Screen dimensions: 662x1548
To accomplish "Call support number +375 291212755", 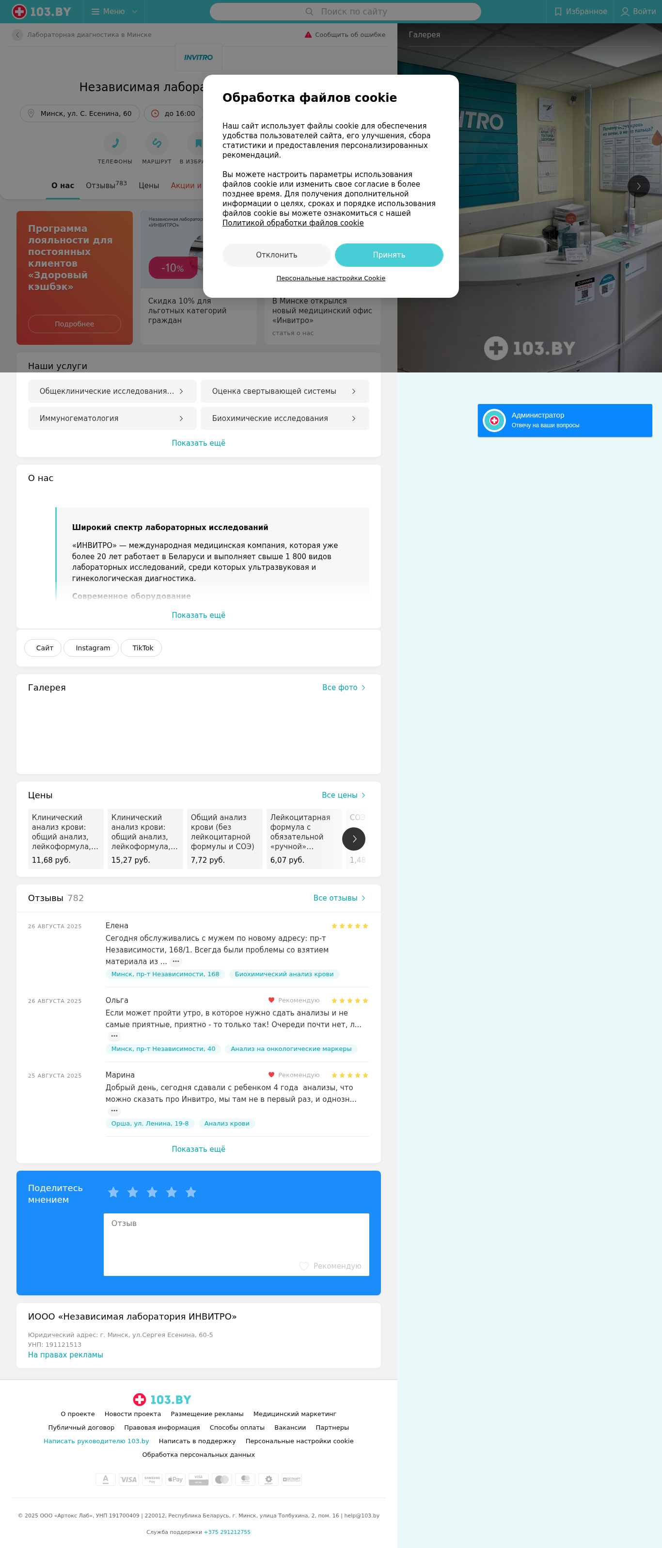I will (227, 1532).
